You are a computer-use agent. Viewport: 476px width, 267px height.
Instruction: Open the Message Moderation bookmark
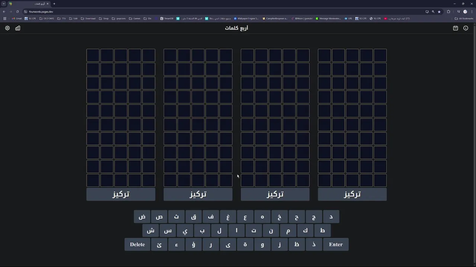[328, 19]
